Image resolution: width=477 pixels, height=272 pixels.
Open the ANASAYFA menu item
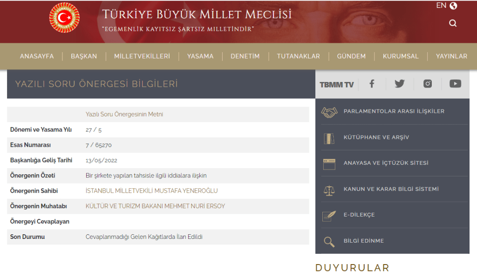37,56
